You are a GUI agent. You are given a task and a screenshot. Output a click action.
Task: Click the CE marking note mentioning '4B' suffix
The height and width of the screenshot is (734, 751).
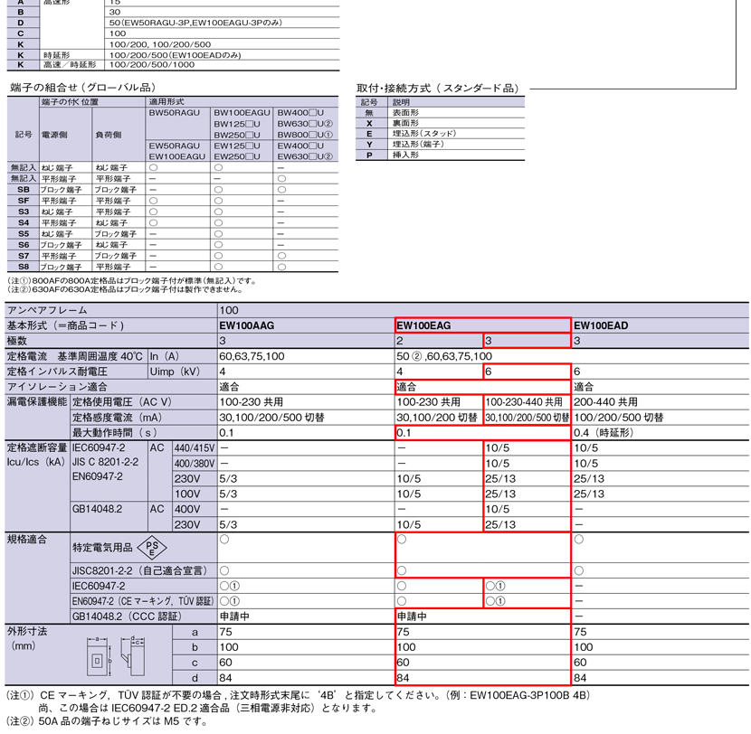(x=299, y=701)
